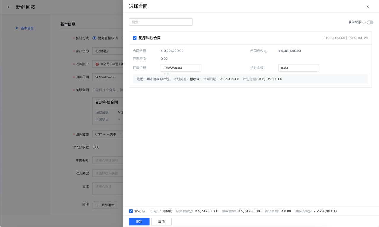Image resolution: width=379 pixels, height=227 pixels.
Task: Click the help icon beside 合同应收
Action: (266, 51)
